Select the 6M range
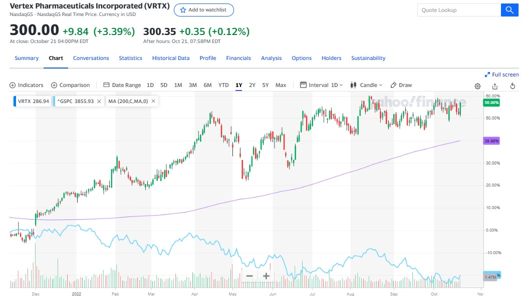The height and width of the screenshot is (296, 526). coord(208,85)
